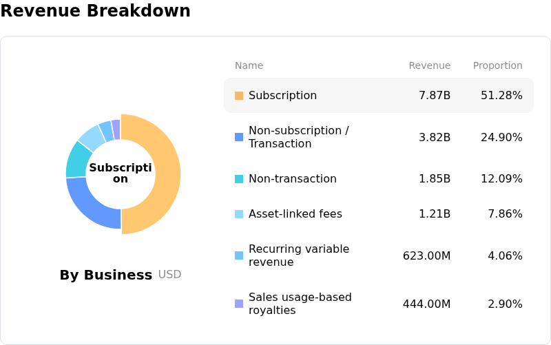
Task: Click the purple Sales usage-based royalties swatch
Action: point(239,304)
